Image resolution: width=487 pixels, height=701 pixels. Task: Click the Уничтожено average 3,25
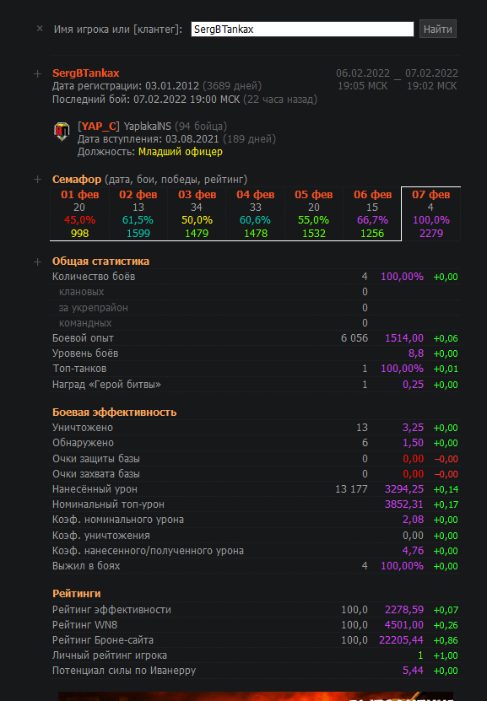coord(413,428)
